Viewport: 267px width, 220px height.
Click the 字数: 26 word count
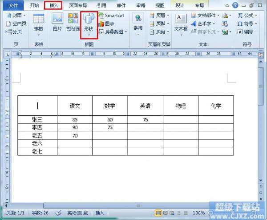[x=40, y=213]
